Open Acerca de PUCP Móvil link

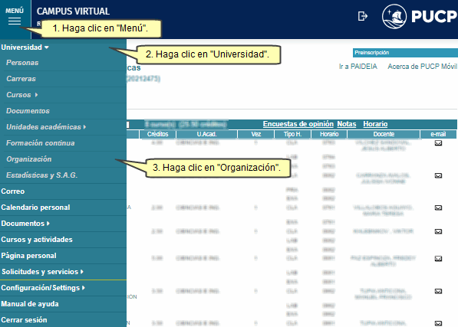[422, 67]
